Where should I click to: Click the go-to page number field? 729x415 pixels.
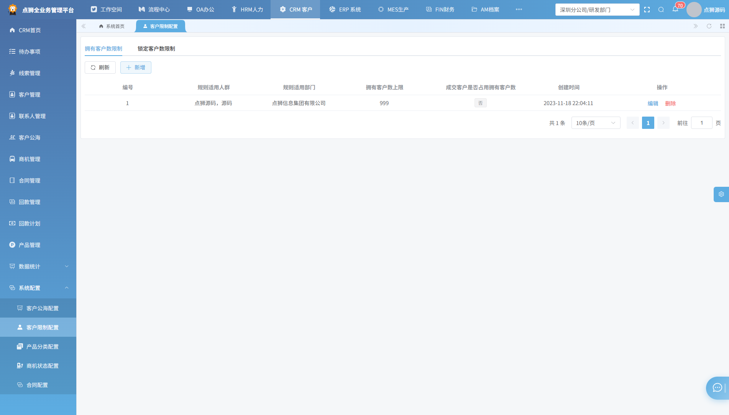[701, 123]
